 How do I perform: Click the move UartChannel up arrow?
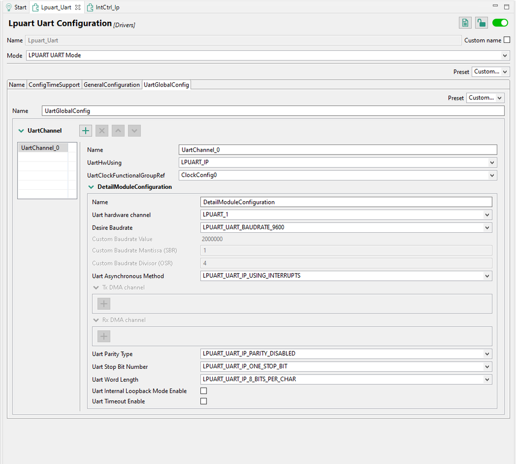pos(118,130)
